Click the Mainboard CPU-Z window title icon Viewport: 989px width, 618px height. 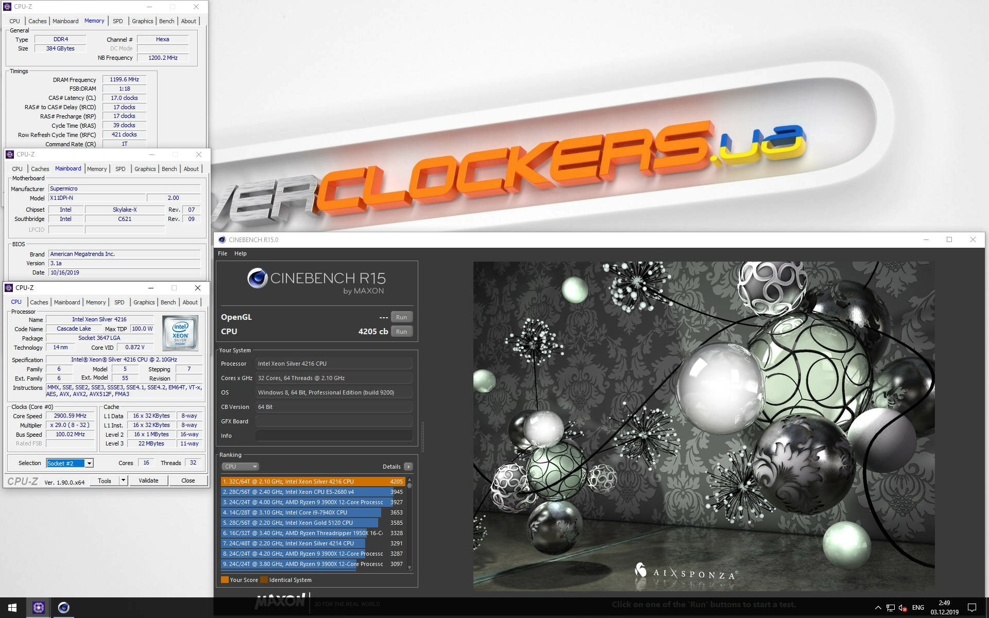click(9, 154)
